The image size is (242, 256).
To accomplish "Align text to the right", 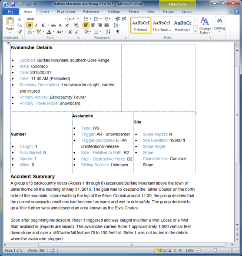I will click(100, 25).
